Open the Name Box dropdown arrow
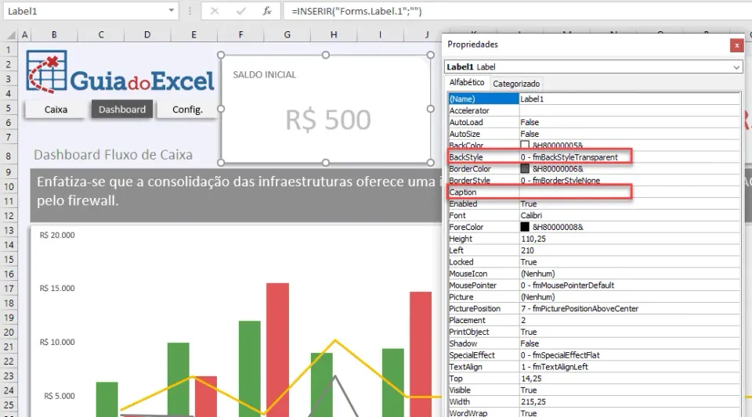Viewport: 752px width, 417px height. pos(172,10)
